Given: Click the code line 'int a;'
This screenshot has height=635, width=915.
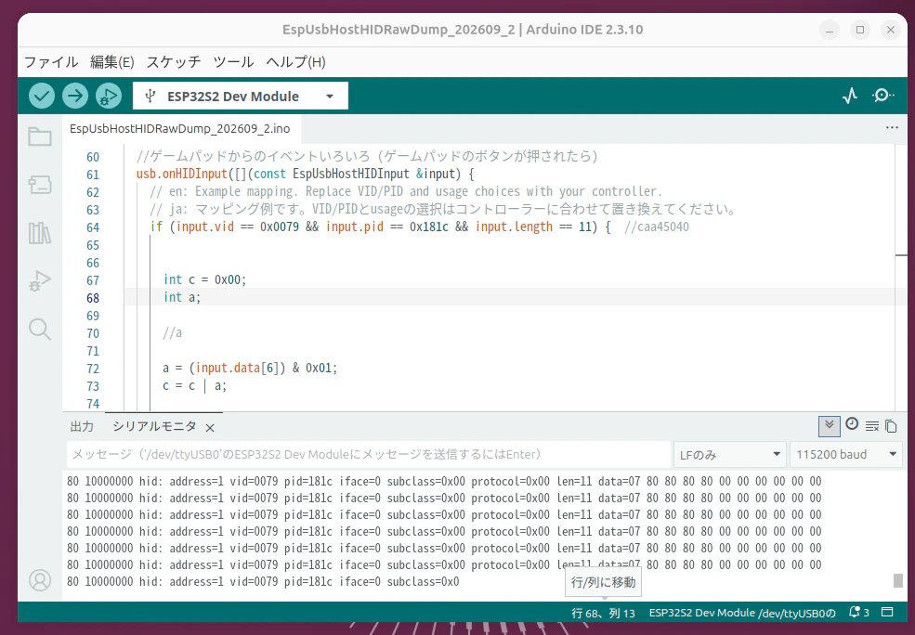Looking at the screenshot, I should [x=182, y=297].
